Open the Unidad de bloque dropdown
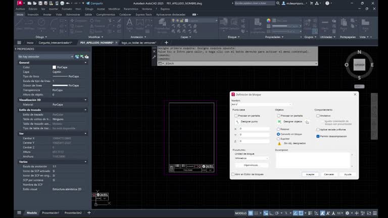Screen dimensions: 388x218 click(x=266, y=158)
